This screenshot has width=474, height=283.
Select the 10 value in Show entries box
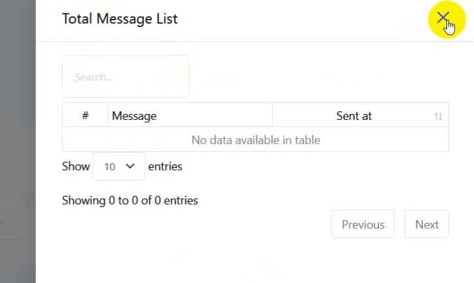[x=109, y=167]
